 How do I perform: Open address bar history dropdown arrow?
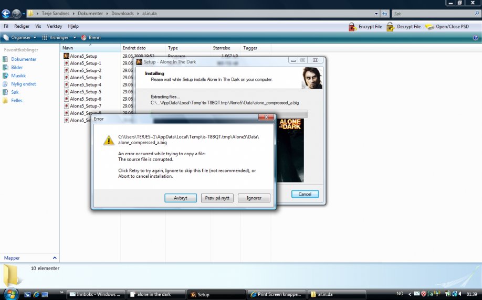click(x=376, y=14)
